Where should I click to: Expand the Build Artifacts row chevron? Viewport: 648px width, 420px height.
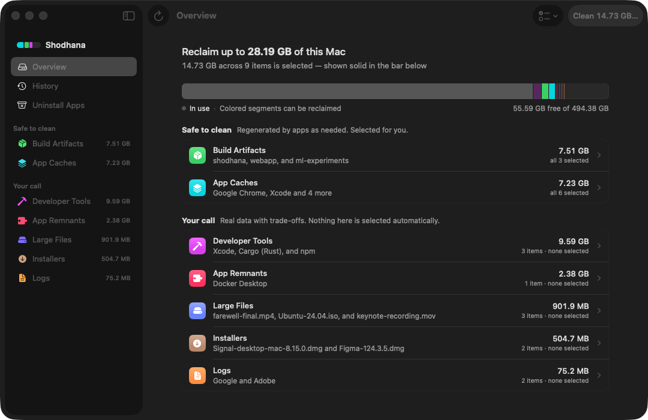click(x=599, y=155)
